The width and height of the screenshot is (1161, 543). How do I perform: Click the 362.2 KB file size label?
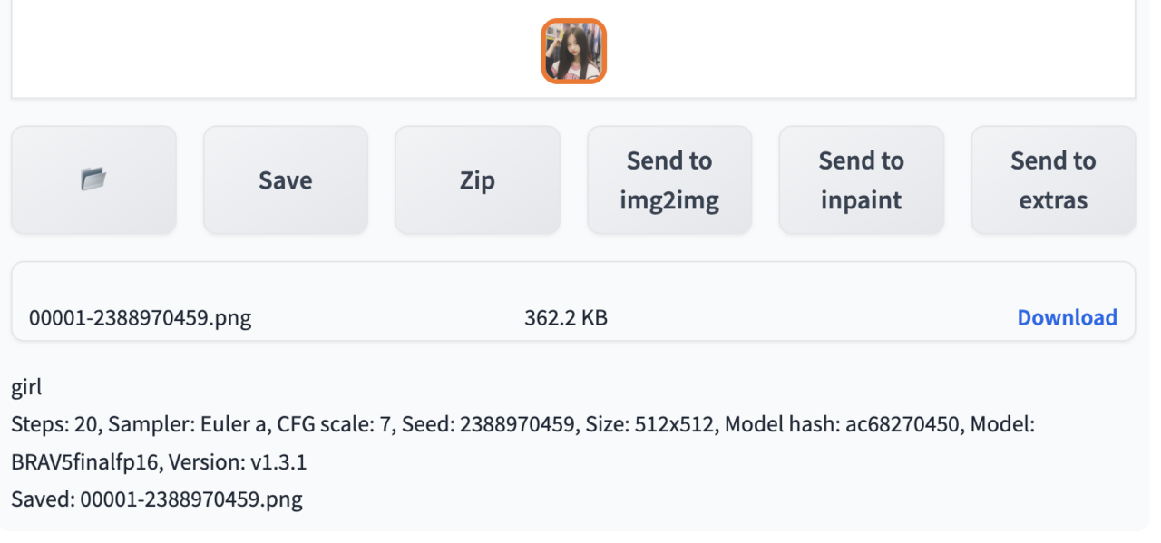566,317
